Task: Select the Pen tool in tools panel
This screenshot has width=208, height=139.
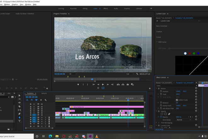Action: [x=20, y=114]
